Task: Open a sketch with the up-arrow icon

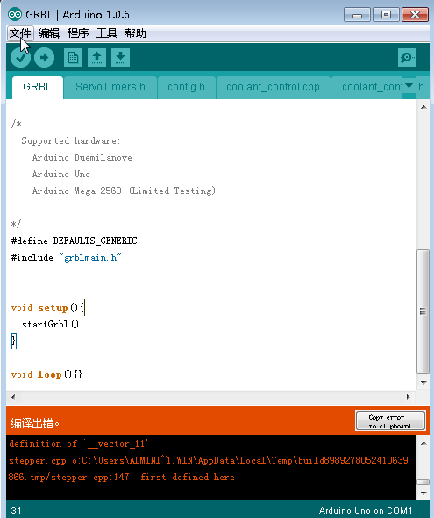Action: (96, 57)
